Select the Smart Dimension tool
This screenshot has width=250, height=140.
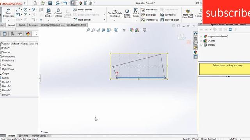click(x=8, y=13)
